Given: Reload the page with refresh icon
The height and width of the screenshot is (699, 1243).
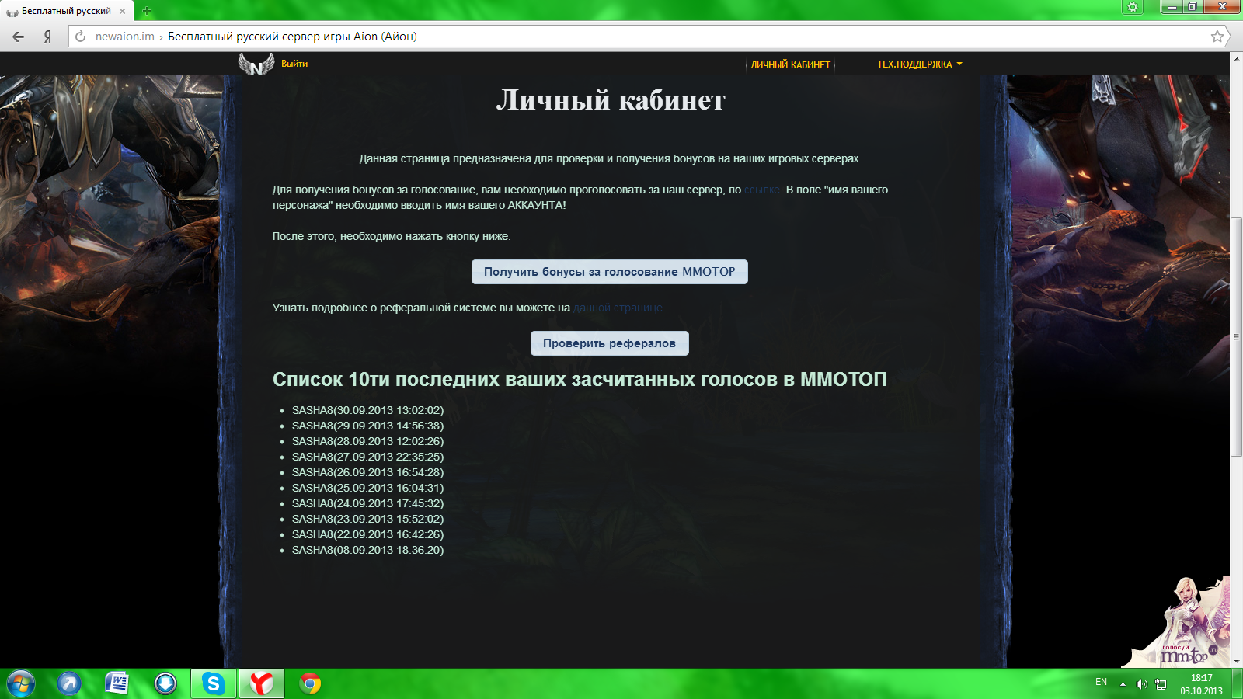Looking at the screenshot, I should coord(80,37).
